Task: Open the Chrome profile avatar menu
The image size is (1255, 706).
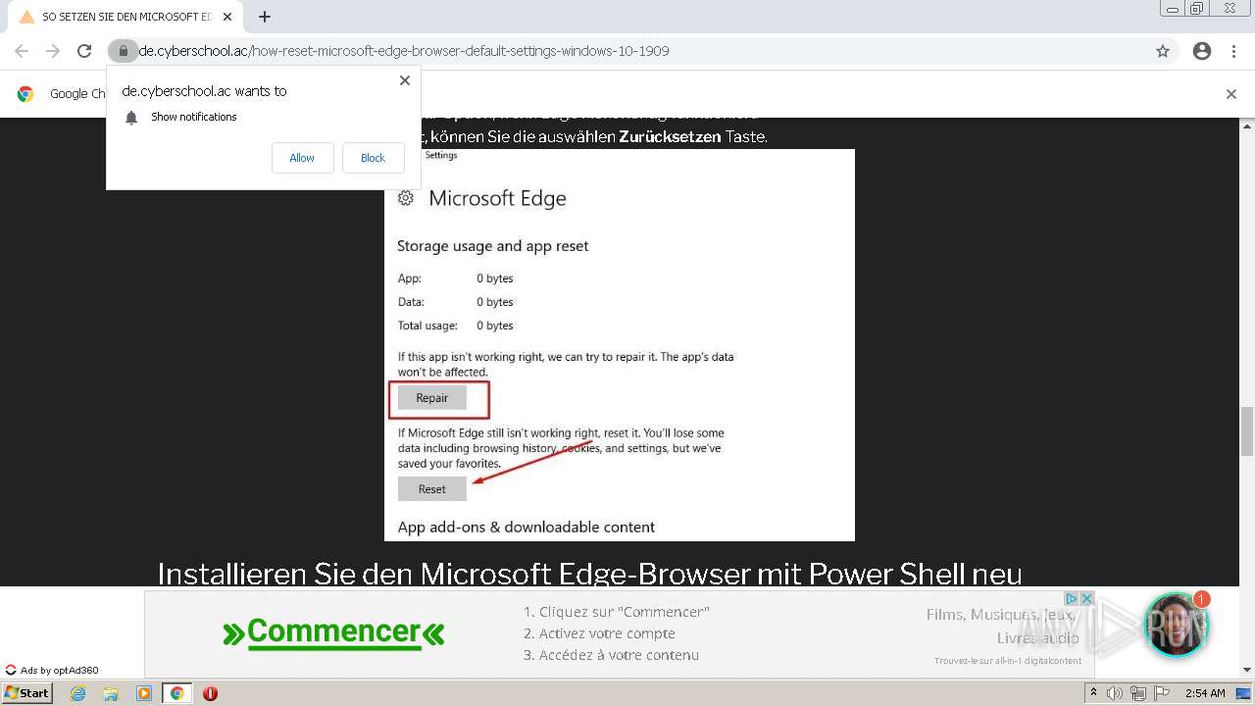Action: (1202, 51)
